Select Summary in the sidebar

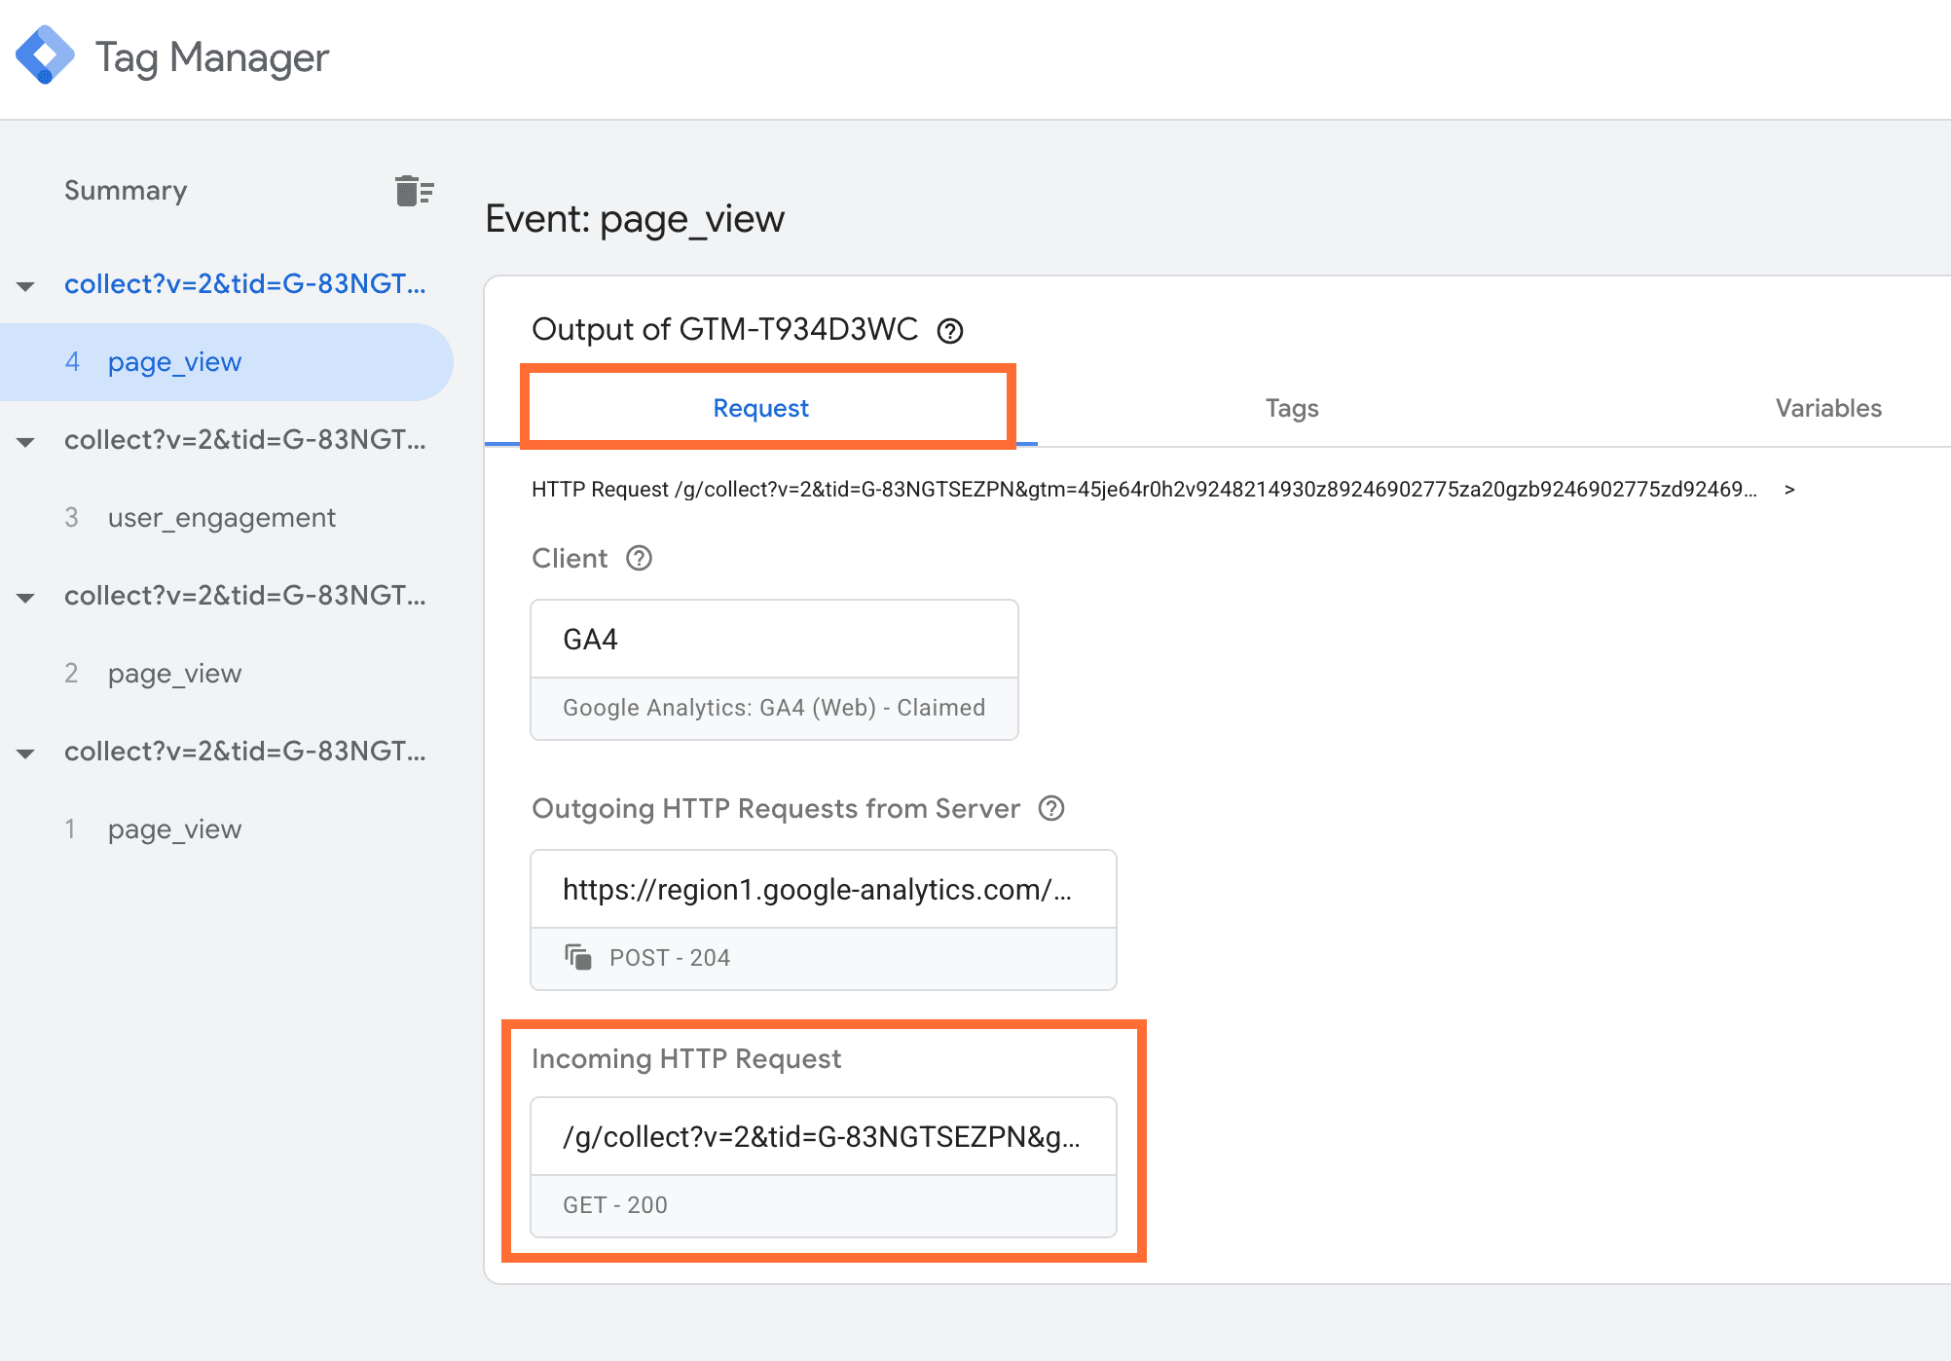click(126, 191)
